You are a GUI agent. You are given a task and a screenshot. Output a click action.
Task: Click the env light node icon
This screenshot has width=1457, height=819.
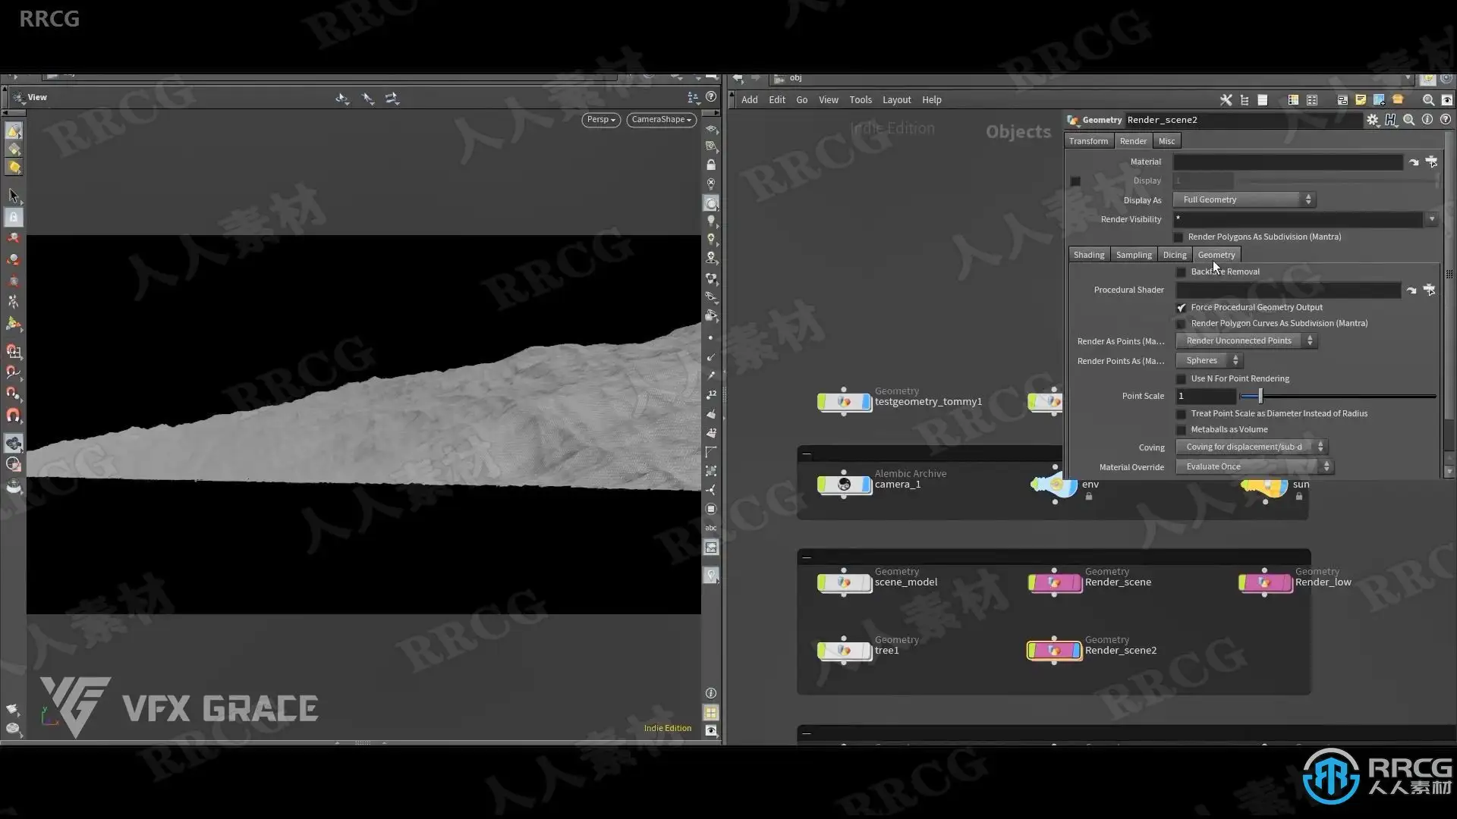[1055, 485]
